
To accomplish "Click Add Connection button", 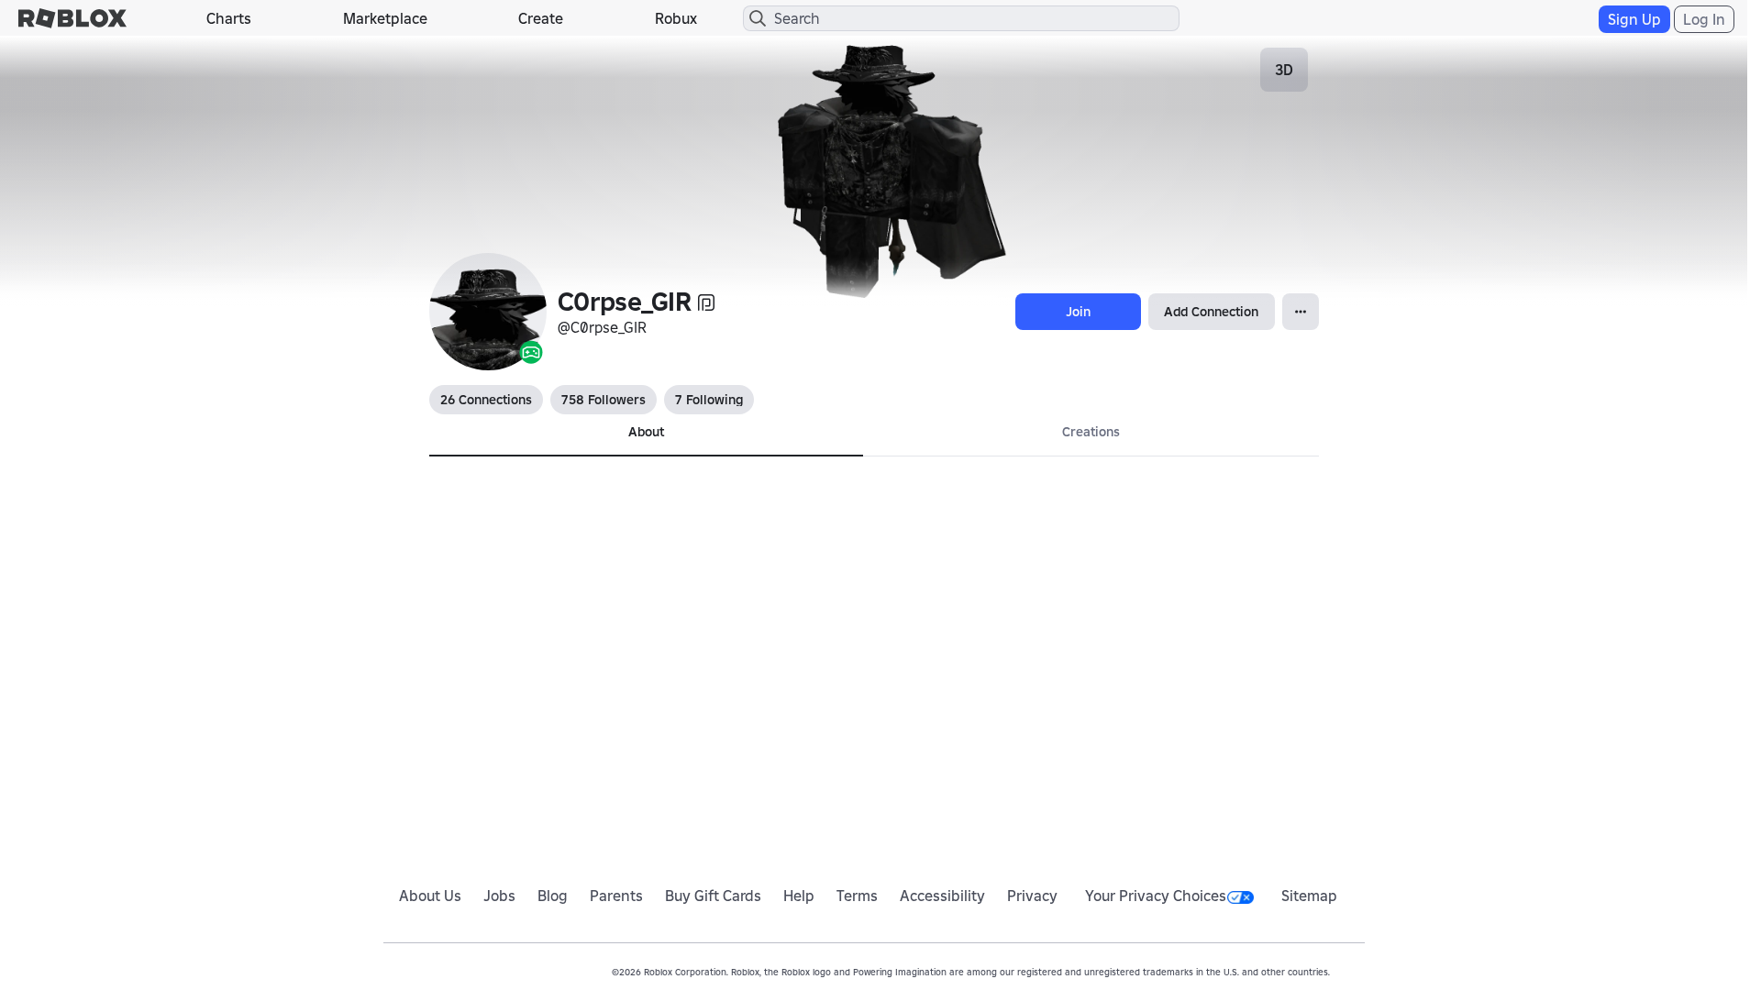I will [1211, 312].
